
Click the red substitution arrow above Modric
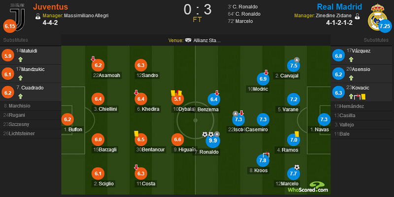pos(266,73)
